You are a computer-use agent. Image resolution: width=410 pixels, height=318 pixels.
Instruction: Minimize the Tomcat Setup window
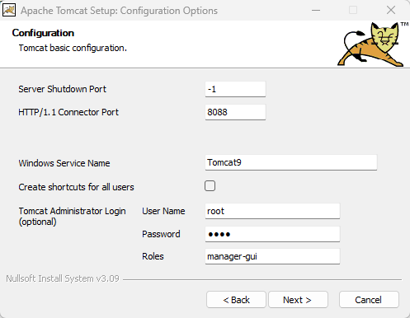(316, 11)
